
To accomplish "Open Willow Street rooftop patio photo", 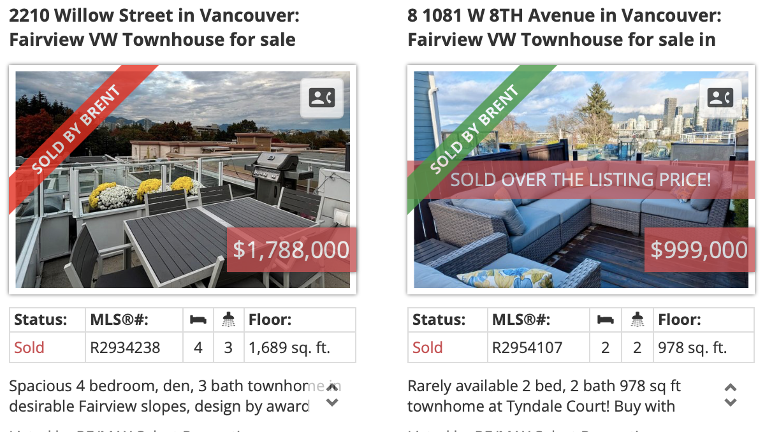I will click(x=182, y=180).
